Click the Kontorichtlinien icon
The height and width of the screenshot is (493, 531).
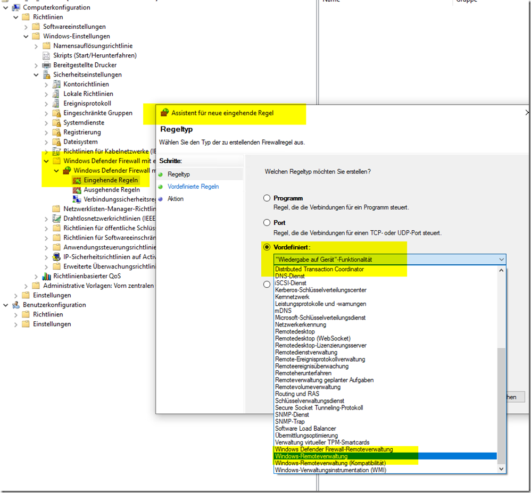pyautogui.click(x=56, y=85)
